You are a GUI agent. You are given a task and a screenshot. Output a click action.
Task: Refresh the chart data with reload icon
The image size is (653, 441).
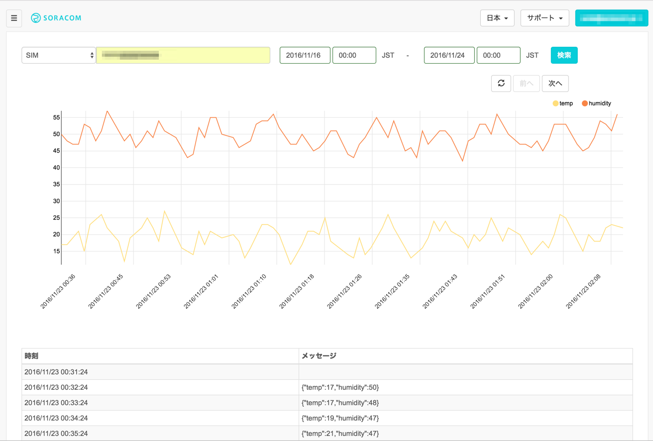coord(501,84)
